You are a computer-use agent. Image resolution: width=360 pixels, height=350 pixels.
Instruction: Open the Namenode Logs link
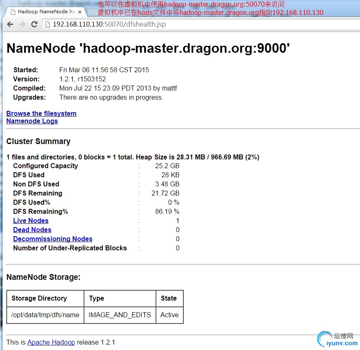[32, 121]
